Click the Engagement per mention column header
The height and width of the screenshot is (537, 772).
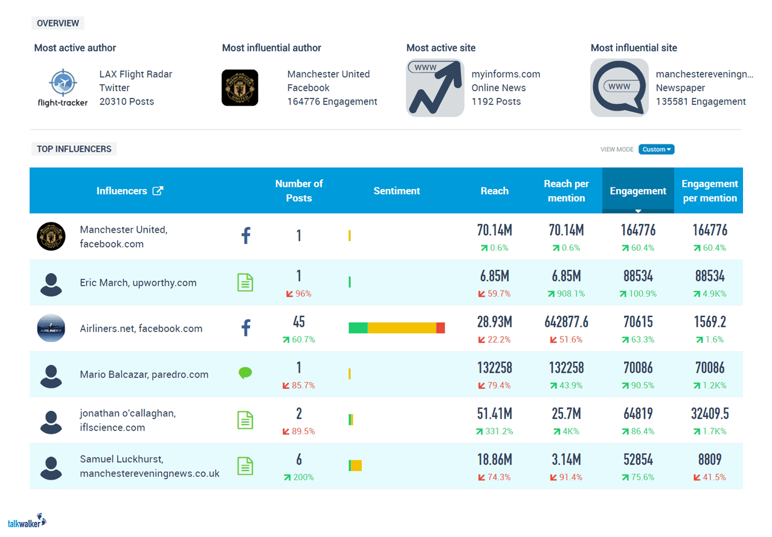coord(709,190)
